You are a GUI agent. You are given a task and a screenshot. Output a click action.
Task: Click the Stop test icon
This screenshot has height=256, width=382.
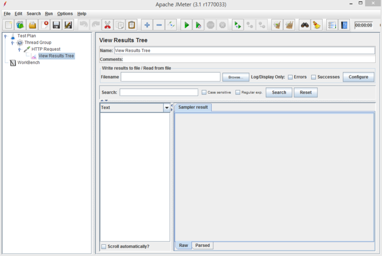[x=211, y=25]
